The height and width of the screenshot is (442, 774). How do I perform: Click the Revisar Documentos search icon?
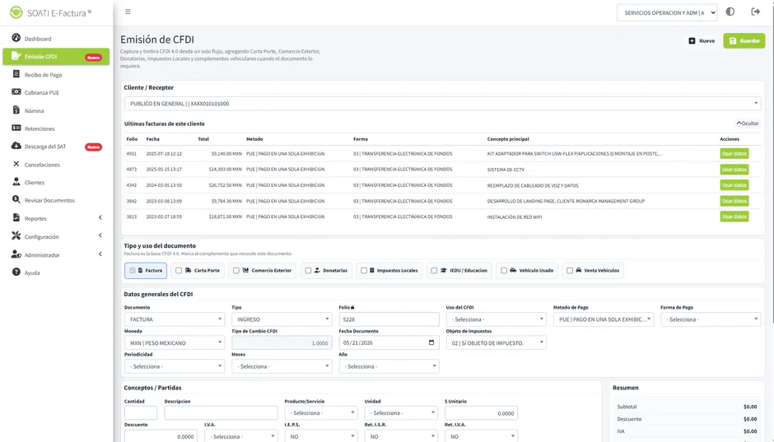pos(16,200)
